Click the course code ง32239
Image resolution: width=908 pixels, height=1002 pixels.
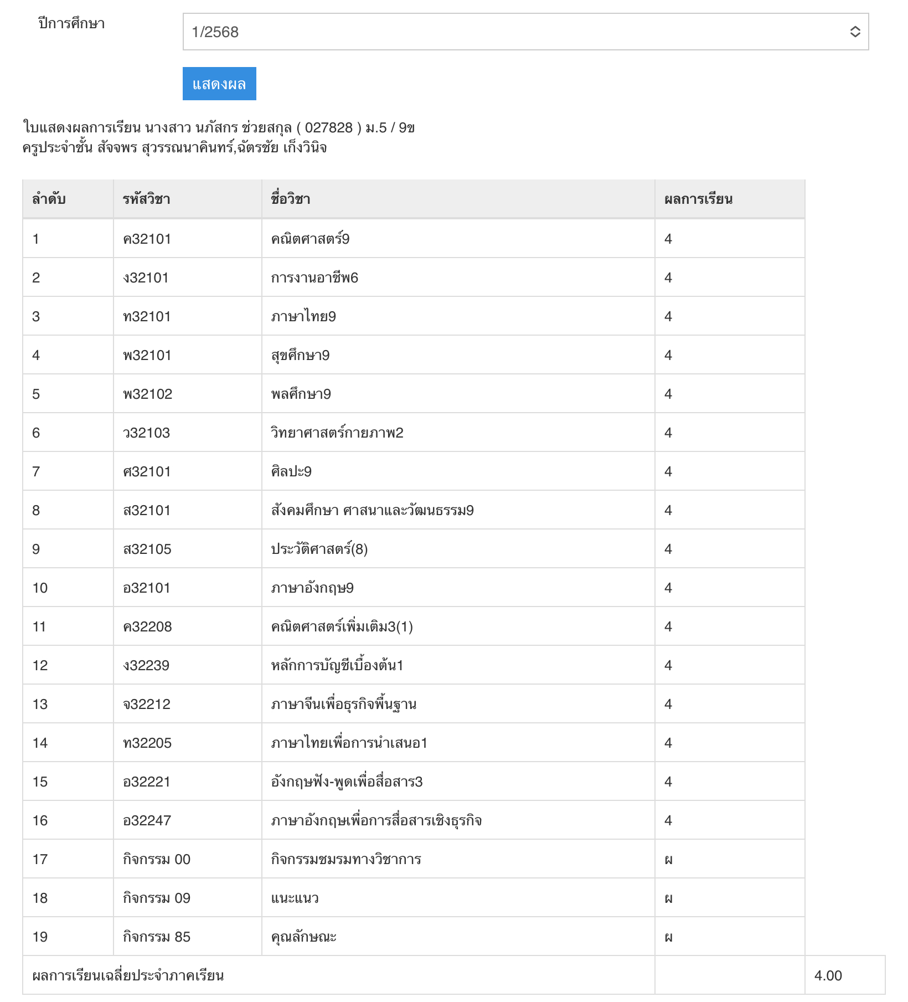click(x=146, y=665)
